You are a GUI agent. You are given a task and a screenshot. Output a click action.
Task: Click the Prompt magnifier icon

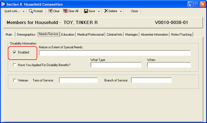31,11
